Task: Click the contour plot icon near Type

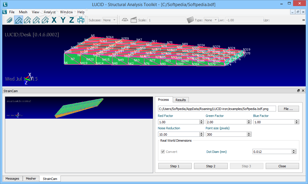Action: (190, 20)
